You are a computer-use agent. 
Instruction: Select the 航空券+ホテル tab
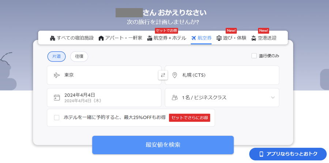(167, 38)
